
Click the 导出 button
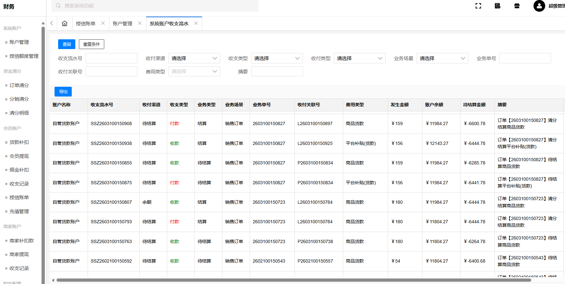[63, 92]
